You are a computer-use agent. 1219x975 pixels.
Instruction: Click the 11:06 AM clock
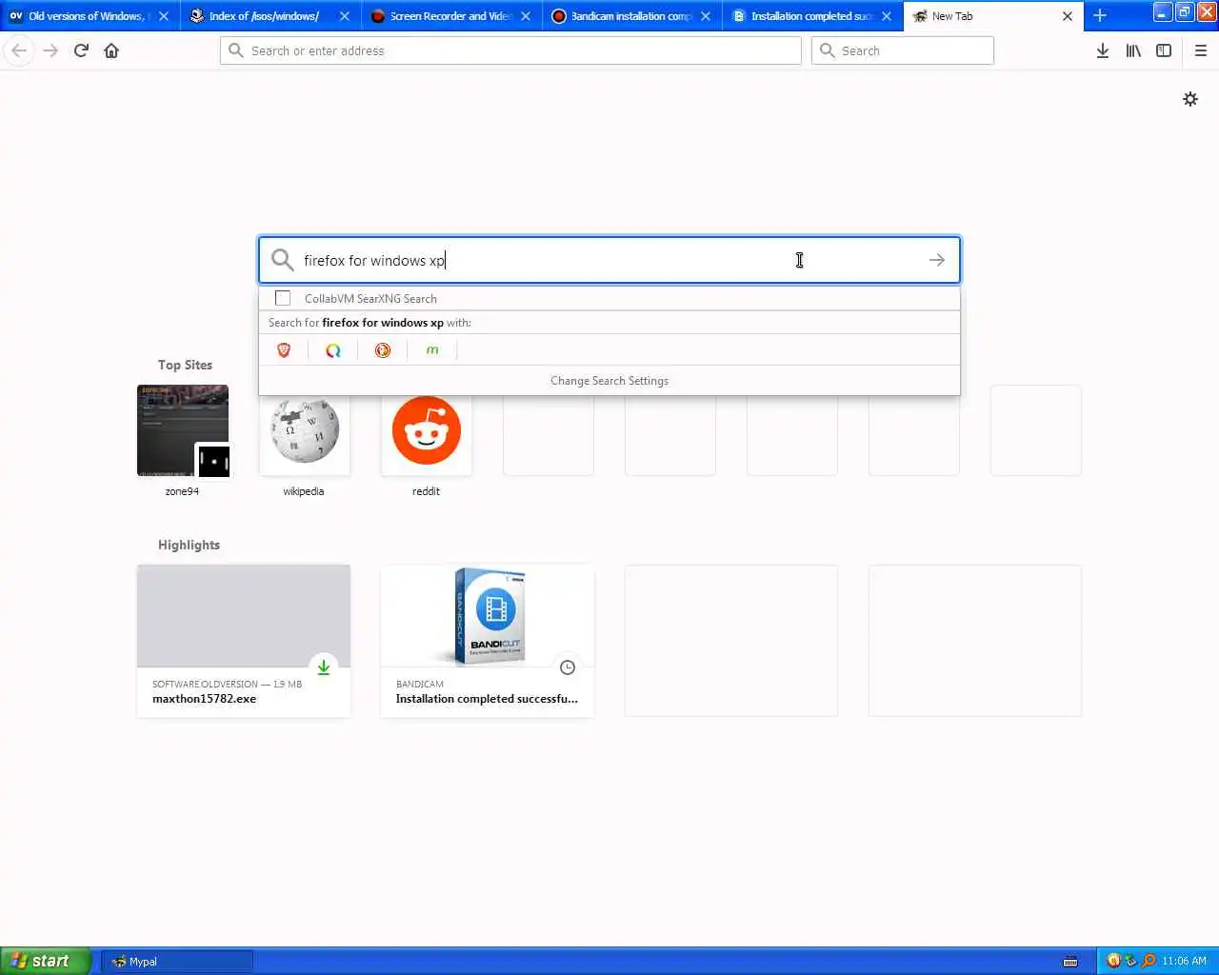[x=1184, y=961]
